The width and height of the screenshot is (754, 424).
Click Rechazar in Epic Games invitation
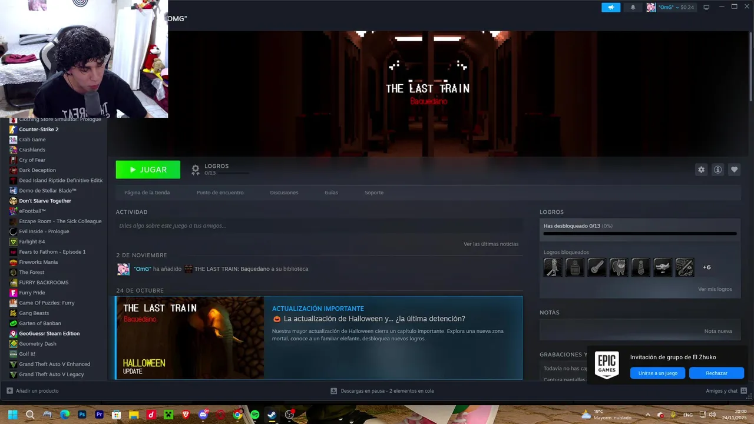coord(716,373)
